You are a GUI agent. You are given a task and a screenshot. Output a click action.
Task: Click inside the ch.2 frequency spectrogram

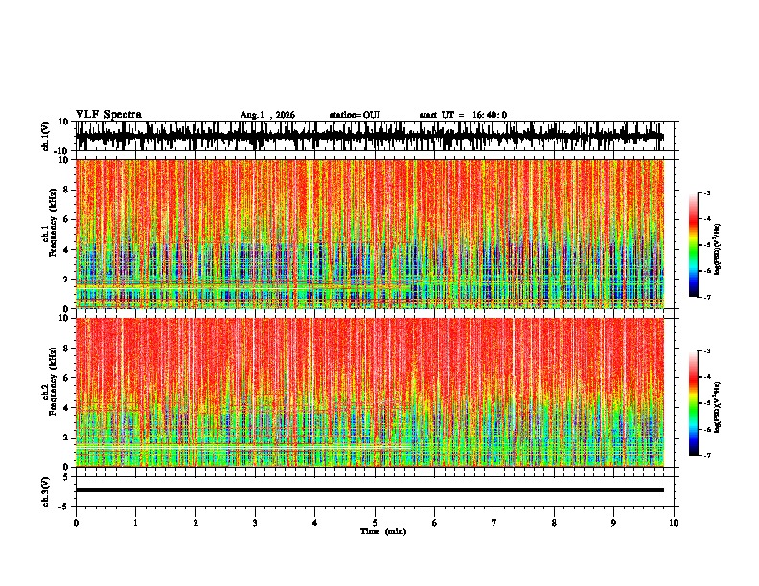tap(370, 393)
